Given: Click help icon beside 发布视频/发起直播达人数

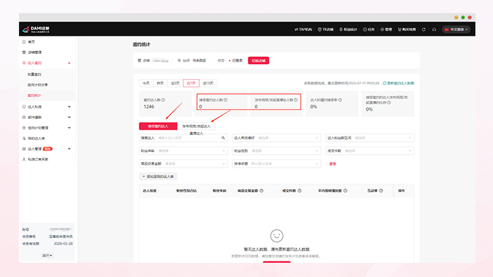Looking at the screenshot, I should tap(295, 100).
